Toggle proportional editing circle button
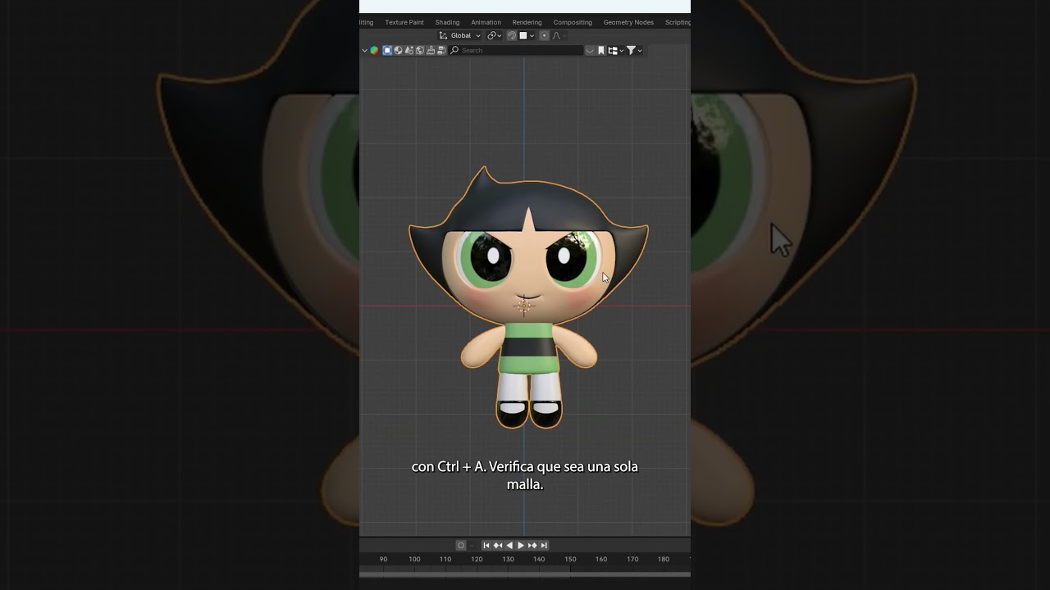This screenshot has width=1050, height=590. [544, 35]
